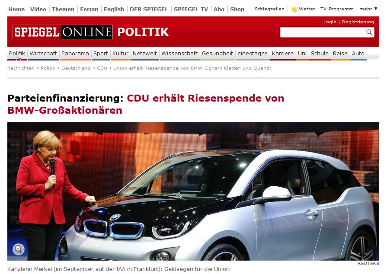
Task: Open the Panorama section tab
Action: pos(75,53)
